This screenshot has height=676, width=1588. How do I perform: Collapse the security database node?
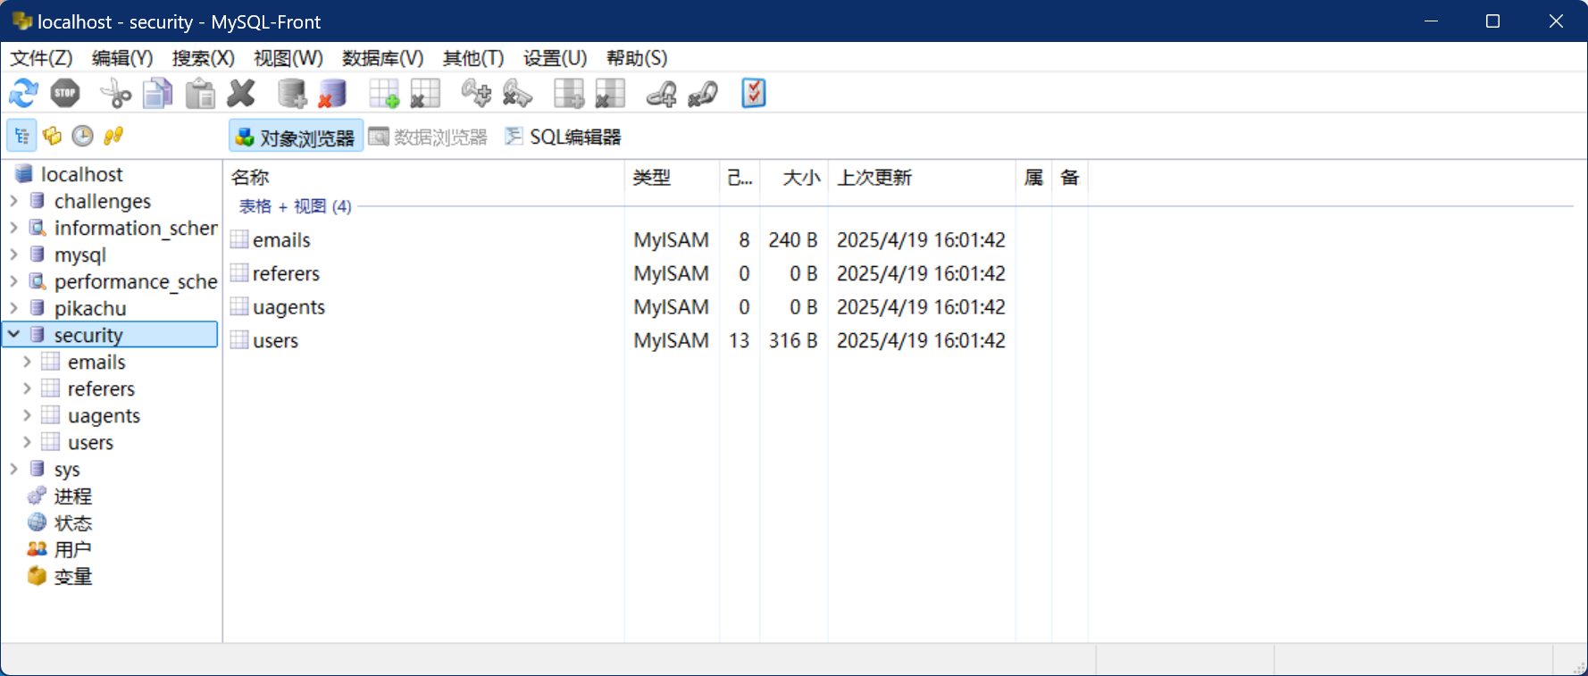point(14,335)
